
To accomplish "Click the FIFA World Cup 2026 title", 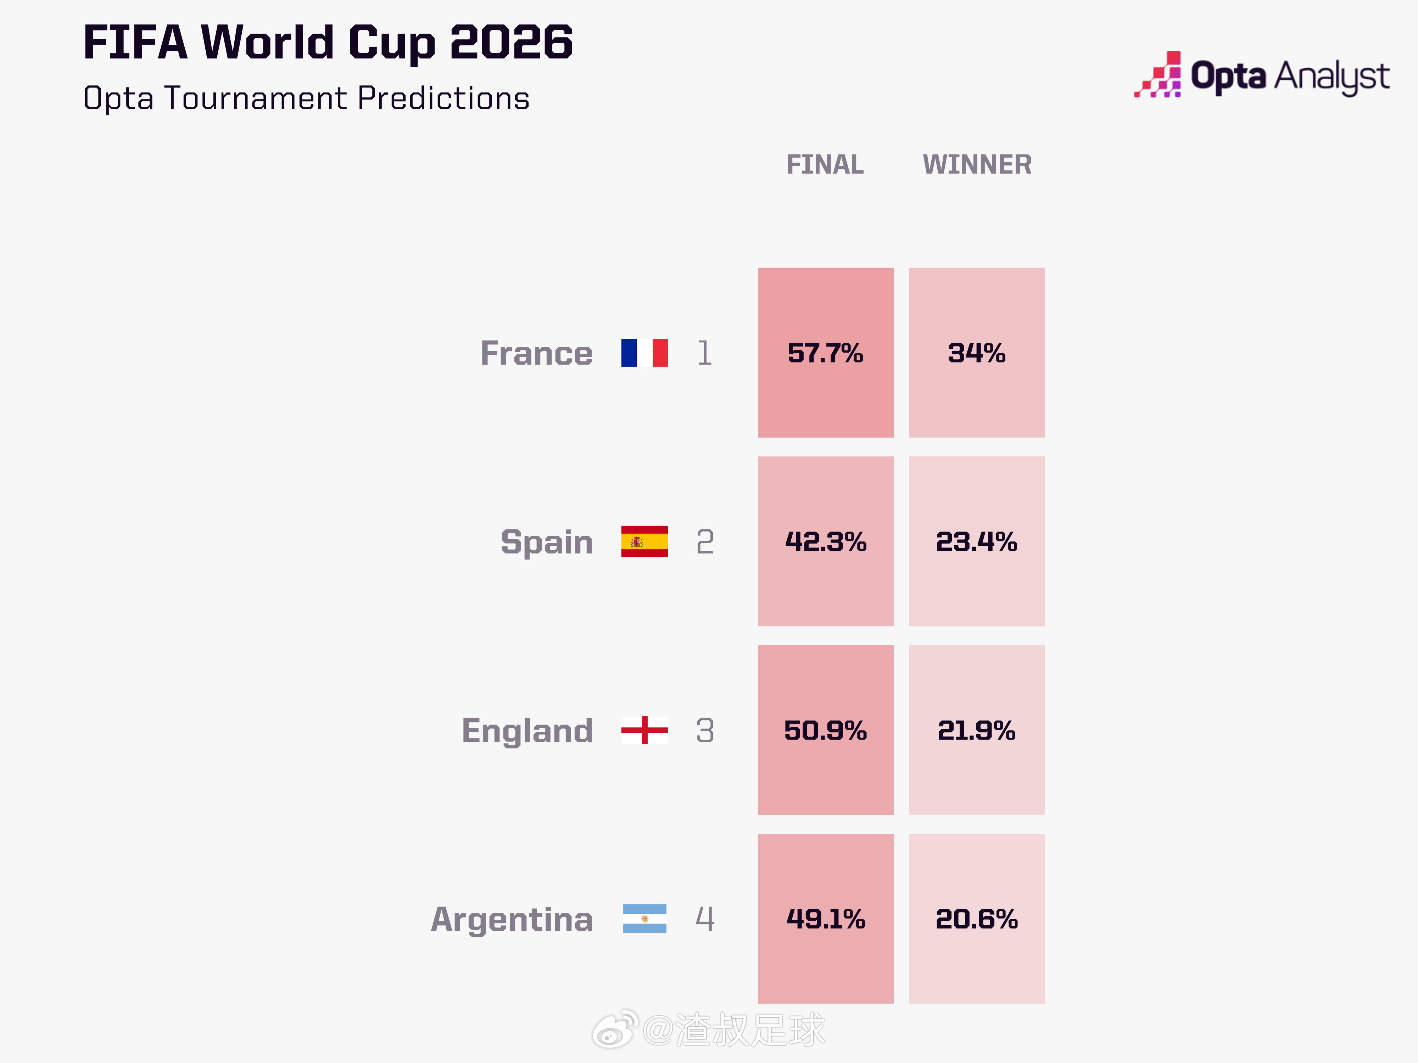I will (328, 42).
